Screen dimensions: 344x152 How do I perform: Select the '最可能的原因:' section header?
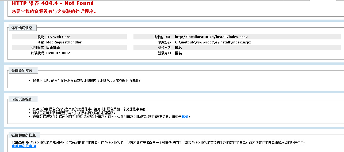(x=22, y=71)
